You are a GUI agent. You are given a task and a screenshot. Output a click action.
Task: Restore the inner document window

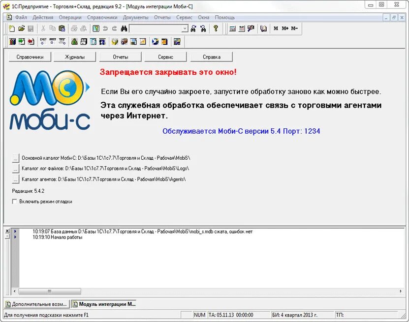[394, 18]
